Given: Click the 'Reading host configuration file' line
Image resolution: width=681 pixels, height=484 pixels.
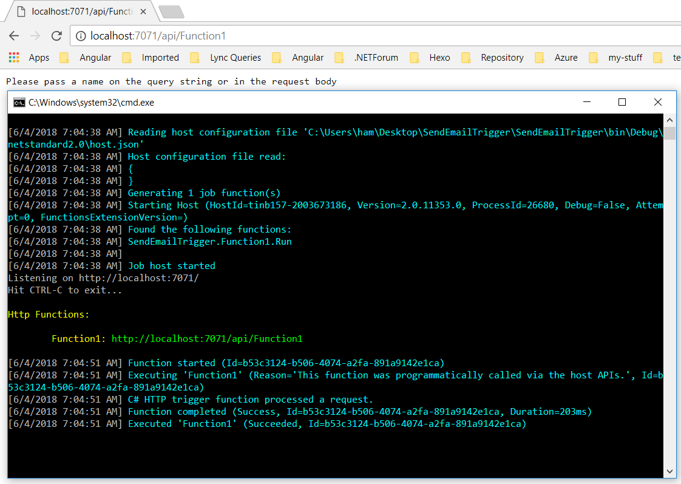Looking at the screenshot, I should pos(335,138).
